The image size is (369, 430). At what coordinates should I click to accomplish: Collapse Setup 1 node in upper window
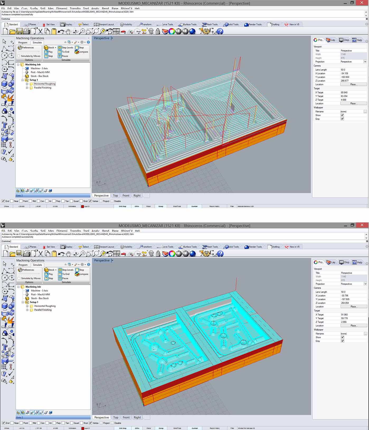click(23, 80)
